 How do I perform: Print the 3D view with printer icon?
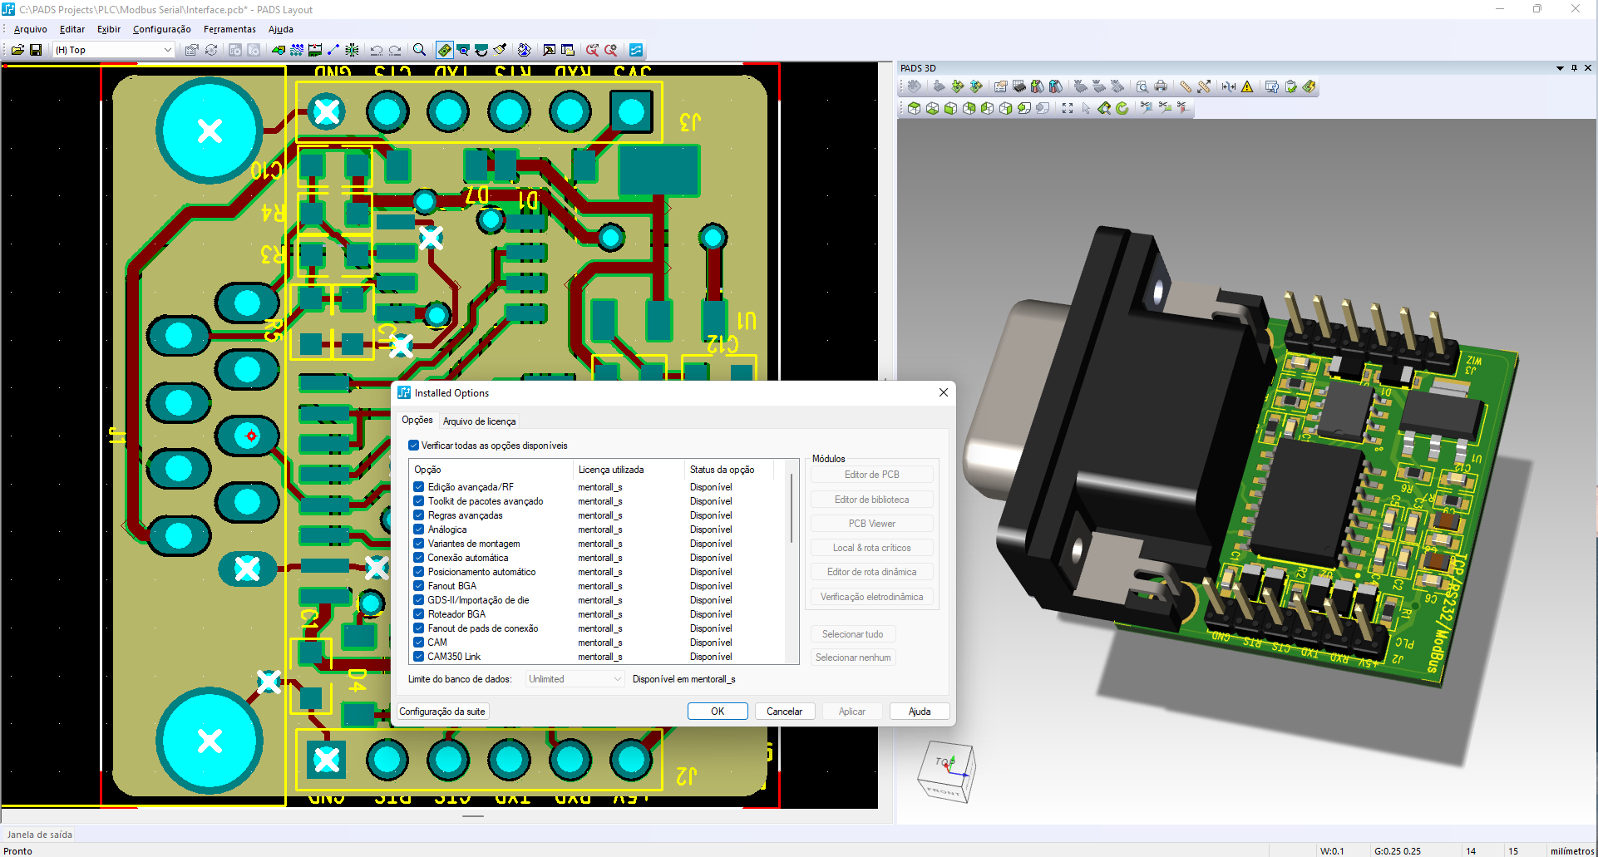click(1161, 86)
